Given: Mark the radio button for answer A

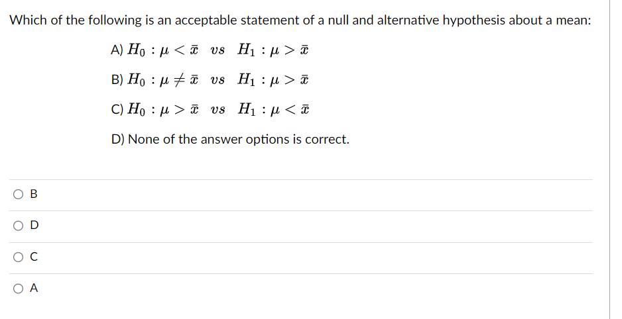Looking at the screenshot, I should (19, 289).
